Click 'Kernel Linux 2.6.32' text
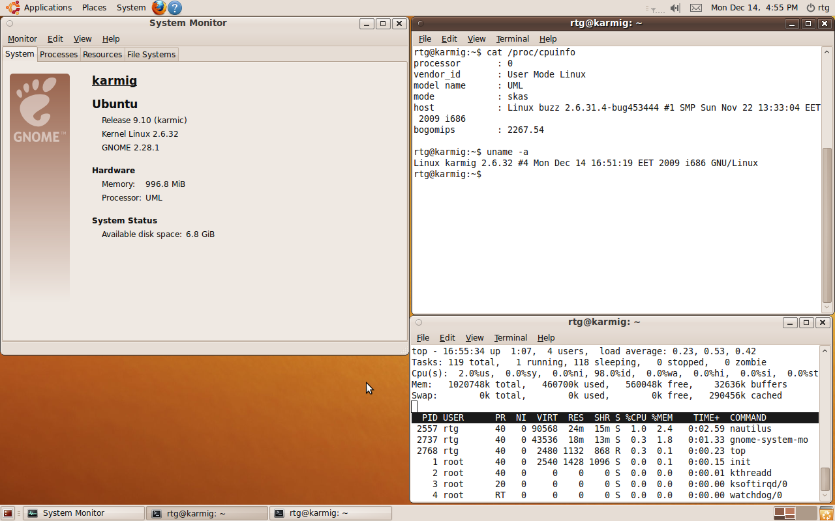Screen dimensions: 835x521 coord(140,134)
